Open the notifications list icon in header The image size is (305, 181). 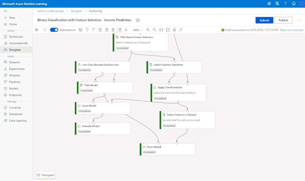coord(278,3)
